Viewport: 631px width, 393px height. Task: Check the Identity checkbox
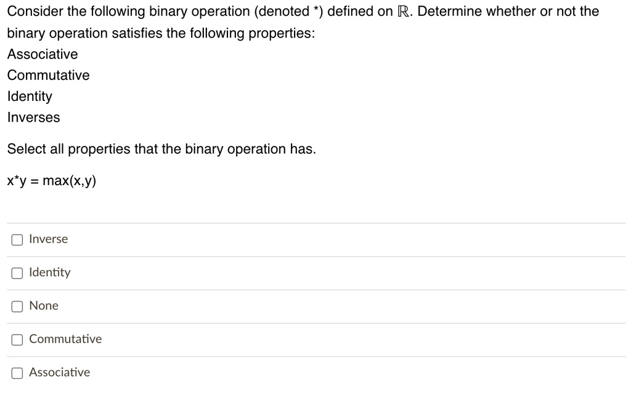pos(17,272)
